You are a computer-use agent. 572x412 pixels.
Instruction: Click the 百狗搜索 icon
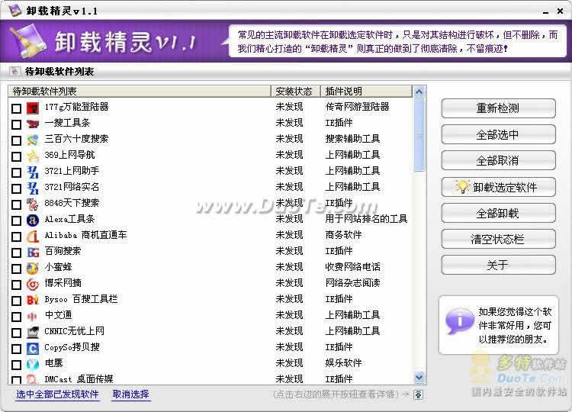click(33, 253)
